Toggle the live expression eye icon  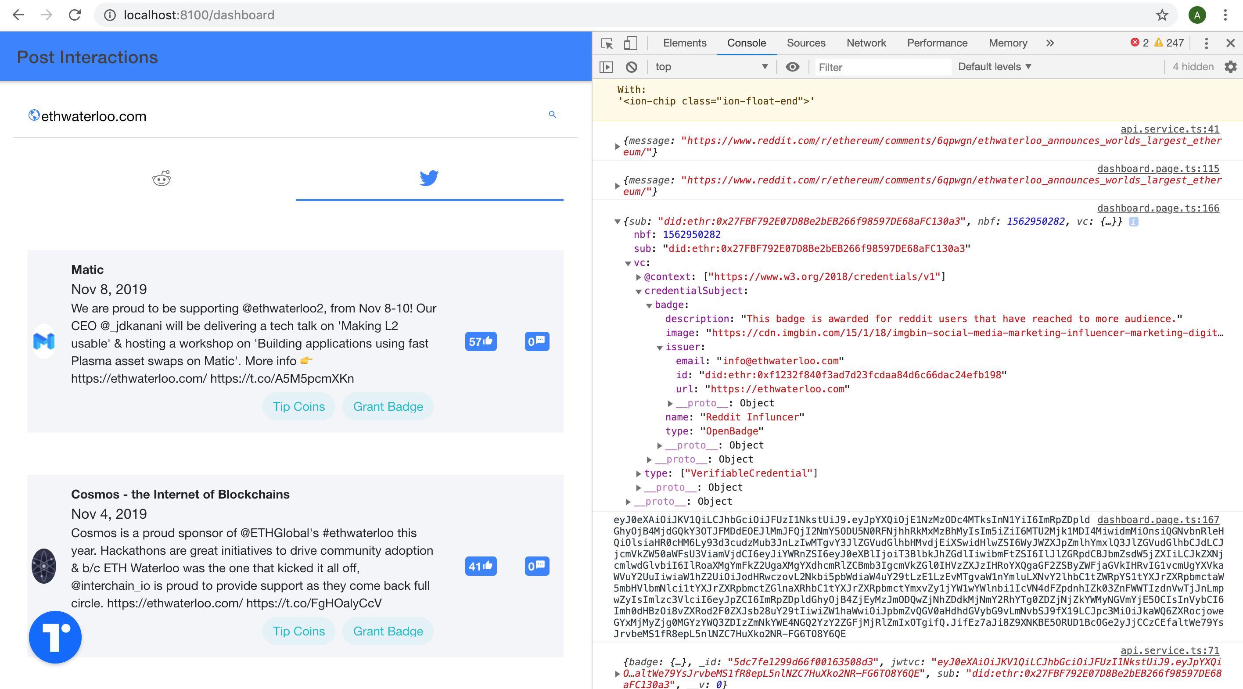pyautogui.click(x=792, y=67)
